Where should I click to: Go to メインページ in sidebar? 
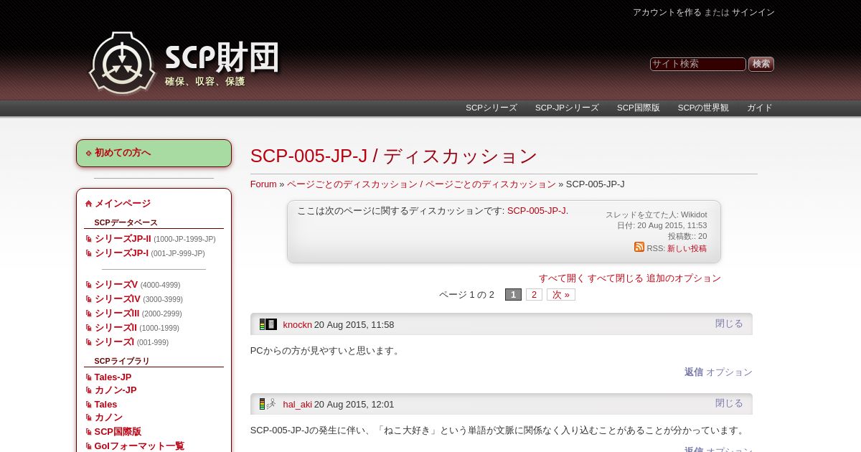(x=123, y=204)
